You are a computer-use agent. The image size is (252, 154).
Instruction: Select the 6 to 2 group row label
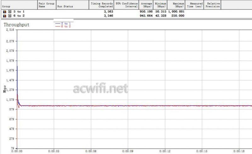[19, 15]
